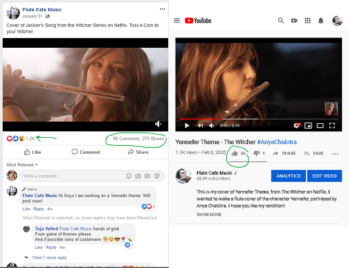Like the Flute Cafe Music author comment
The width and height of the screenshot is (349, 268).
(x=26, y=209)
